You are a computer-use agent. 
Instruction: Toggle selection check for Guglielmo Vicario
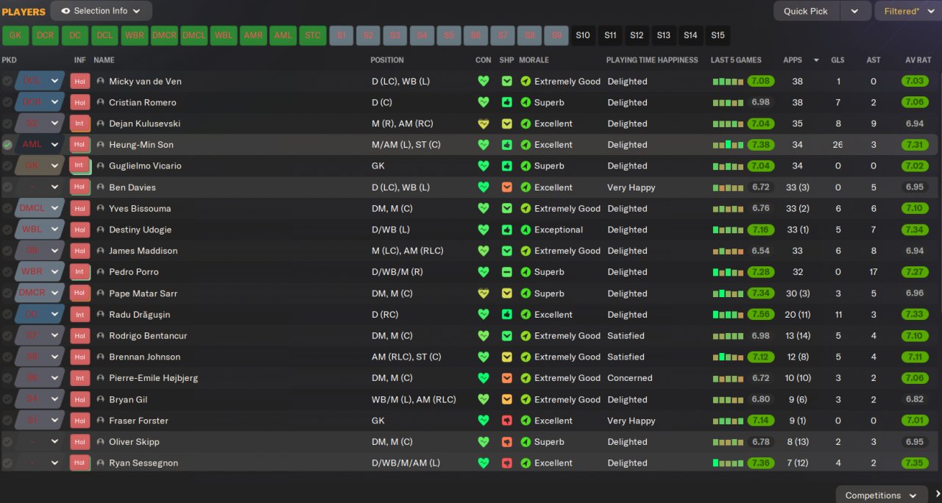[7, 165]
